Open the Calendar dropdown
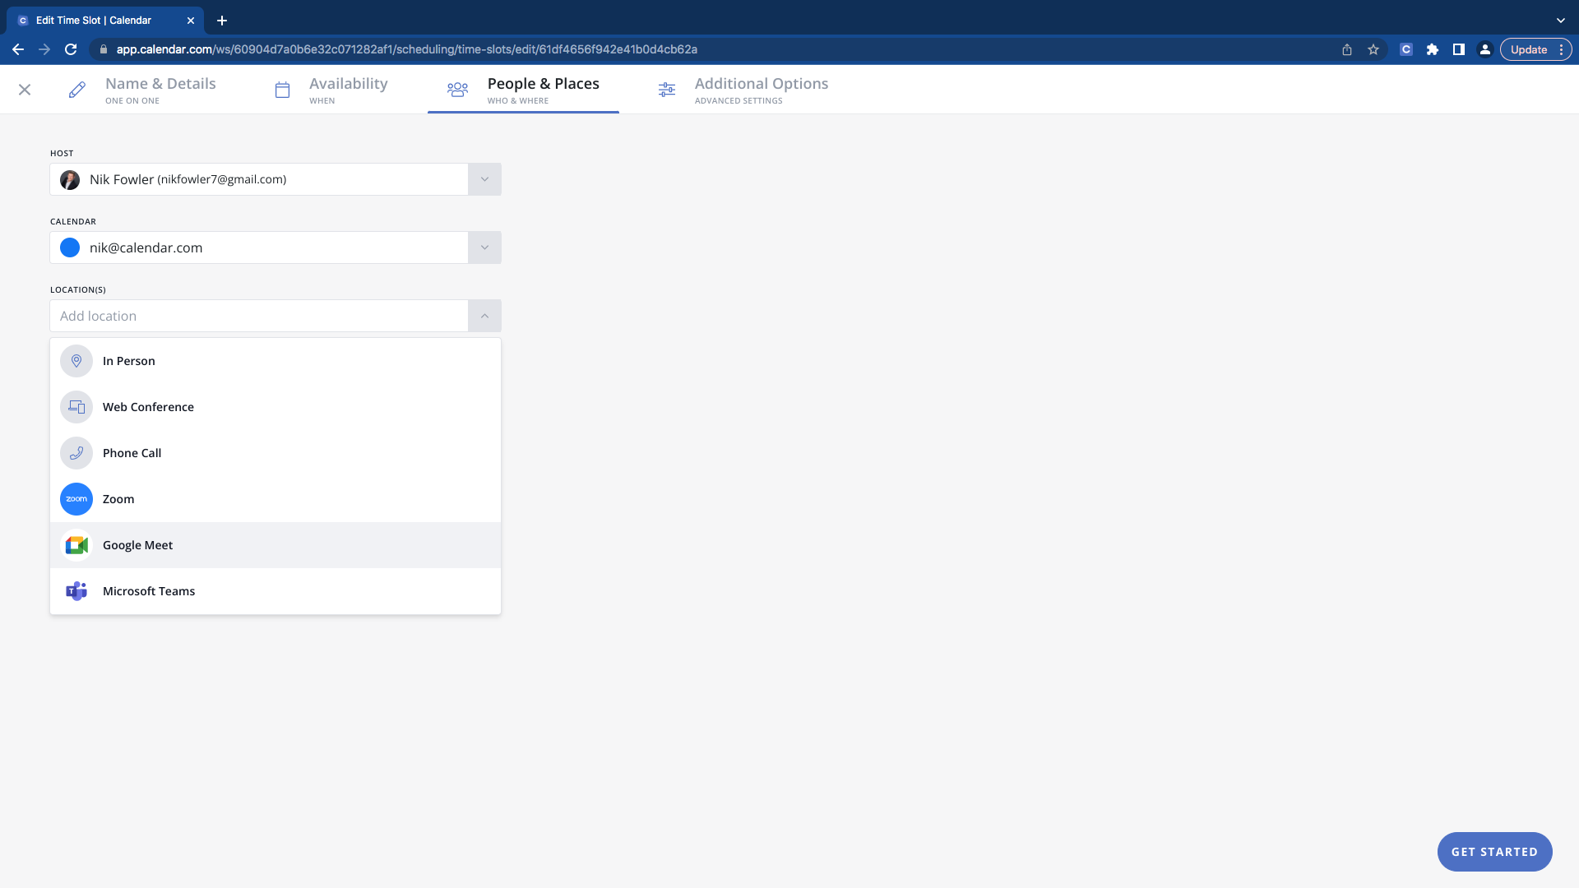This screenshot has width=1579, height=888. click(x=484, y=247)
